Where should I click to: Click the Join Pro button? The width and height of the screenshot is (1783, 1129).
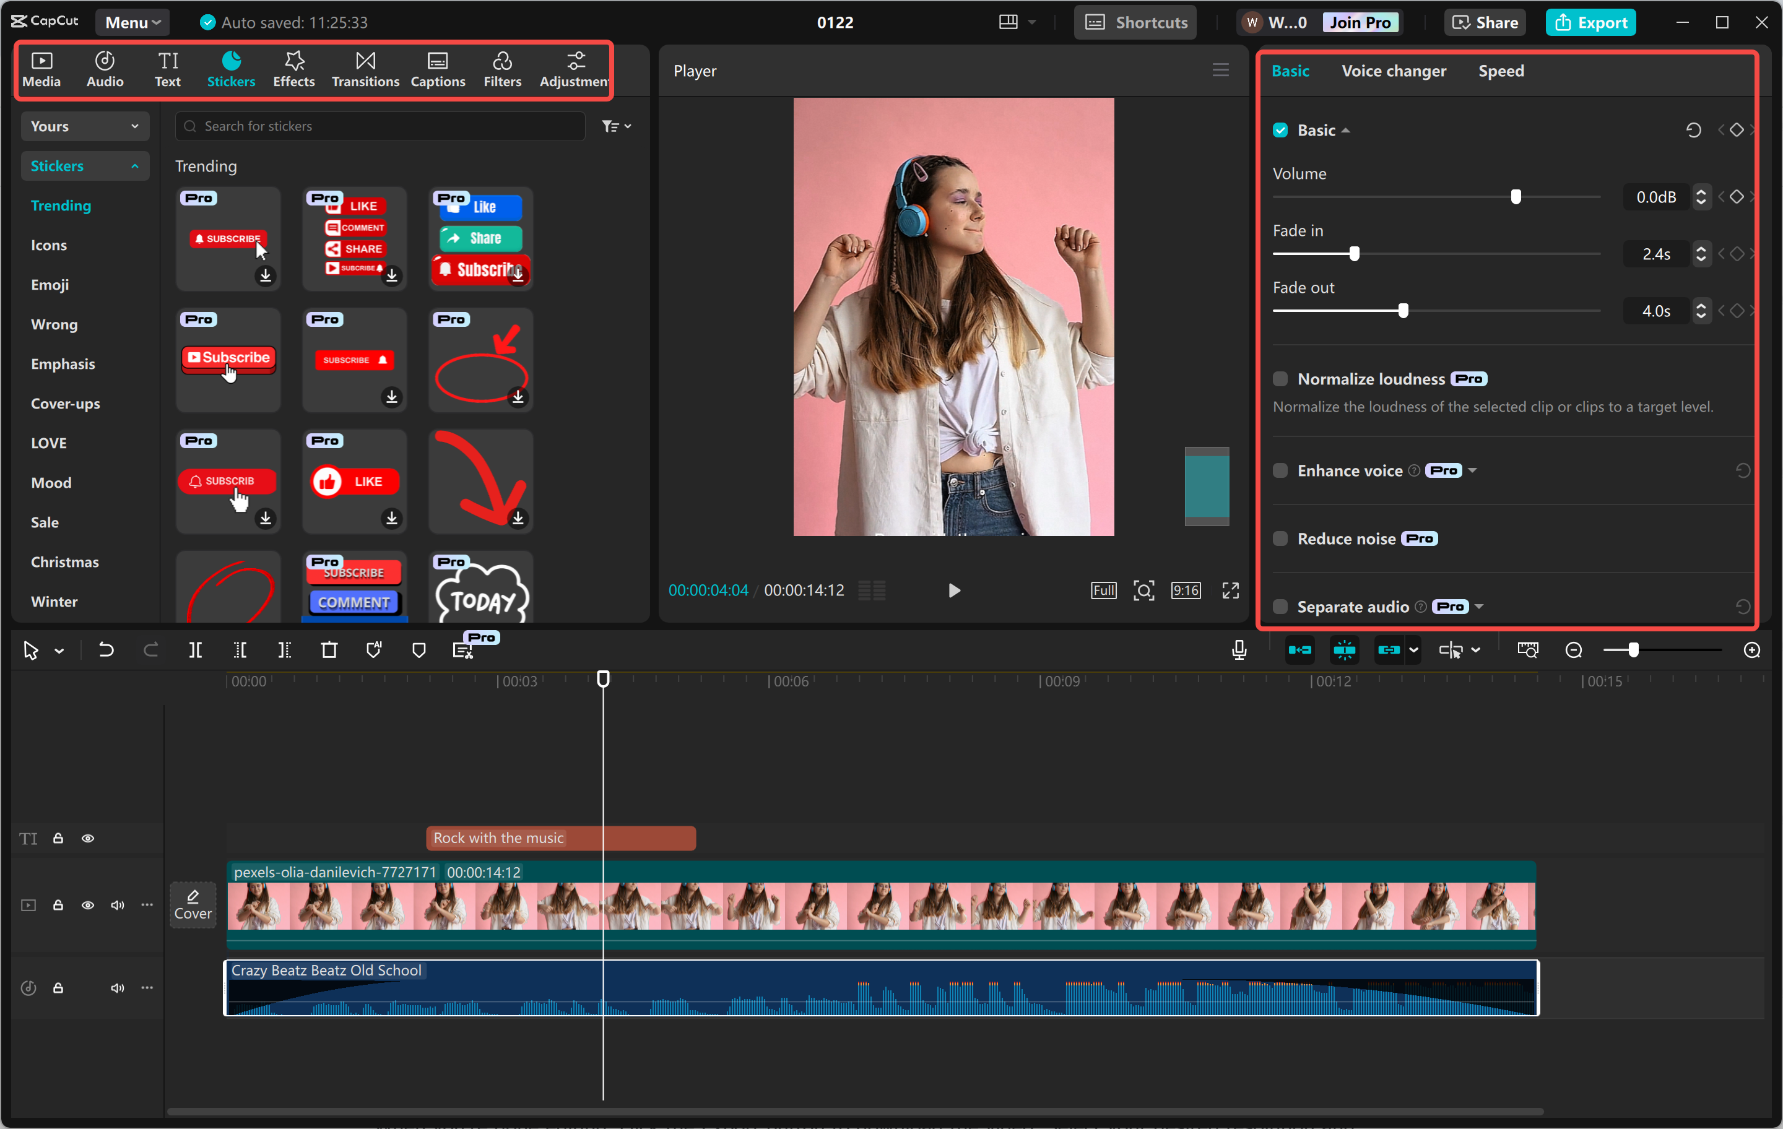pos(1361,22)
